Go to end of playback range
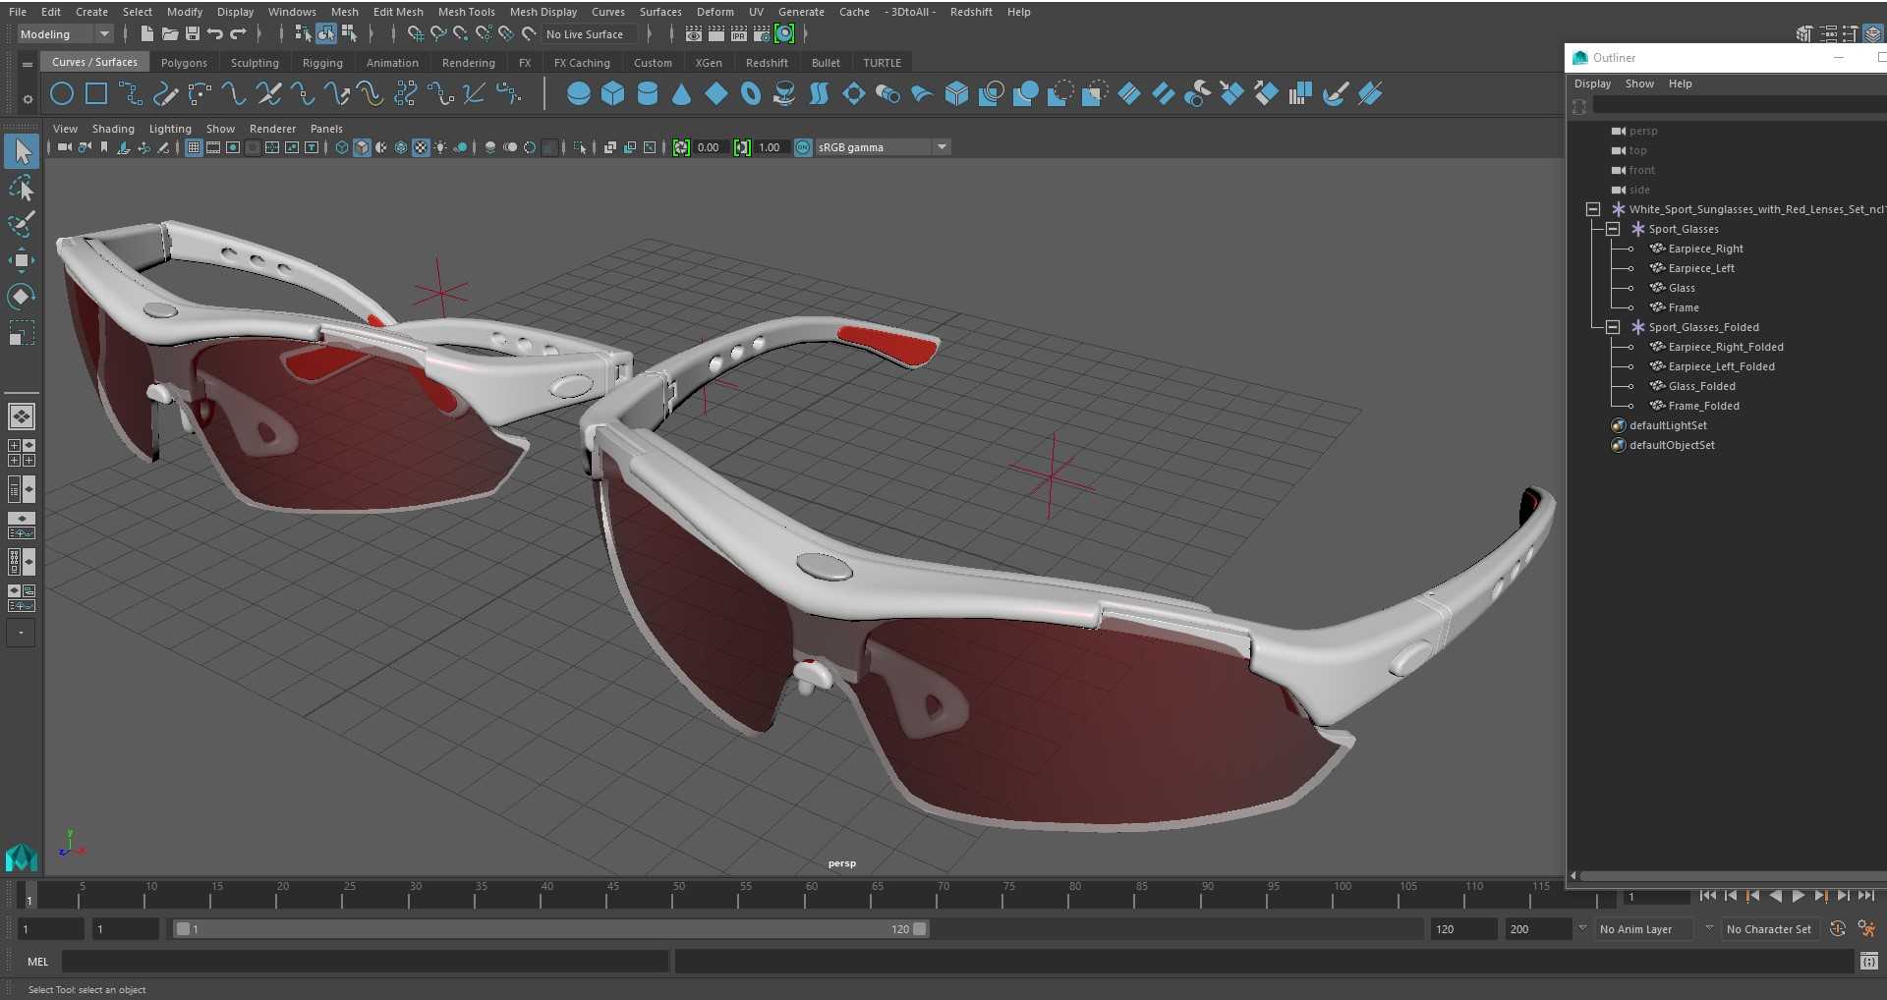The image size is (1887, 1000). (1865, 896)
